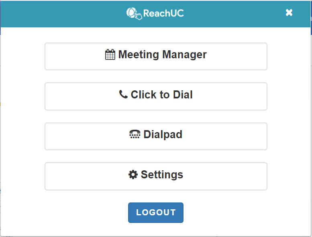Screen dimensions: 312x237
Task: Click the telephone keypad icon next to Dialpad
Action: (x=135, y=134)
